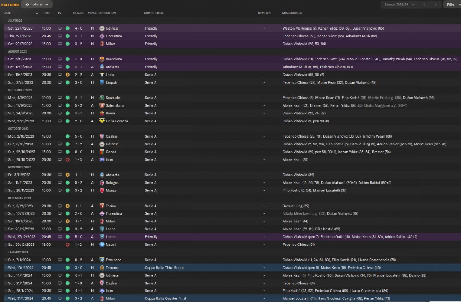This screenshot has height=302, width=461.
Task: Open the Season 2023/24 dropdown
Action: pyautogui.click(x=399, y=4)
